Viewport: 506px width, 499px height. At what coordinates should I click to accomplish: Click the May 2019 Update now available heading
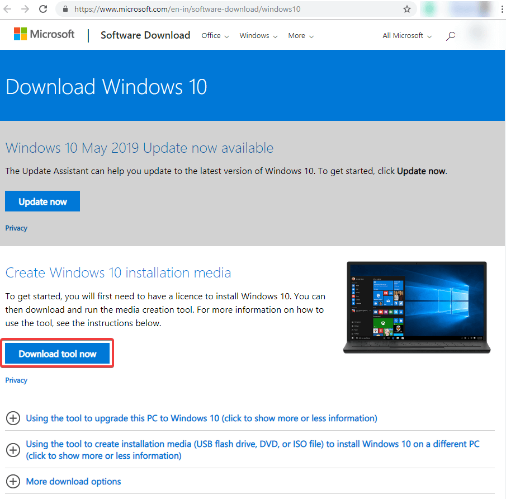coord(139,148)
